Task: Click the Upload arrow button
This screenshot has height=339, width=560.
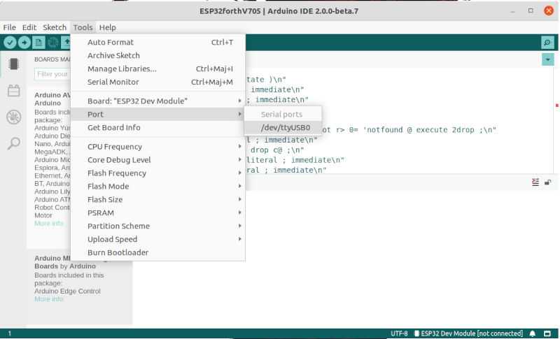Action: [x=24, y=42]
